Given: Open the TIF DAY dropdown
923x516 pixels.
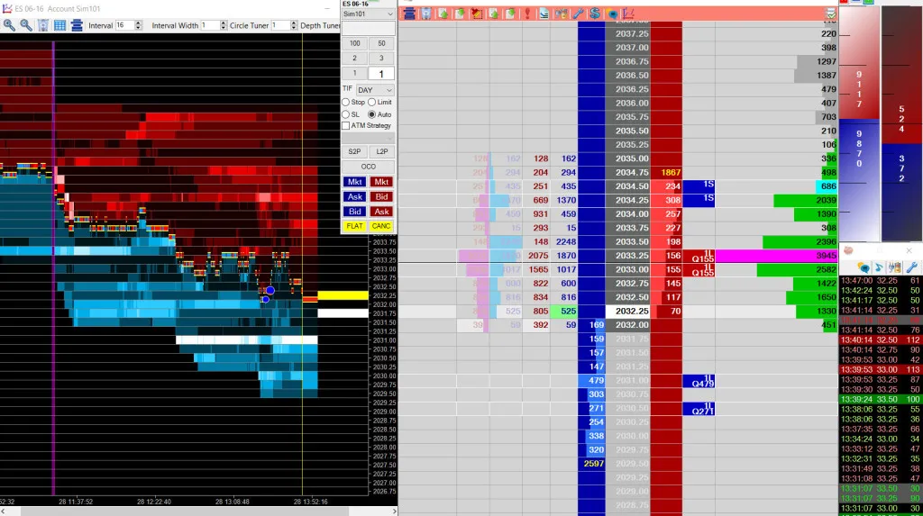Looking at the screenshot, I should [375, 90].
